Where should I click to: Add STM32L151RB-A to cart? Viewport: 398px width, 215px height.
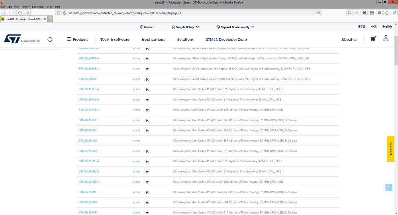(147, 182)
